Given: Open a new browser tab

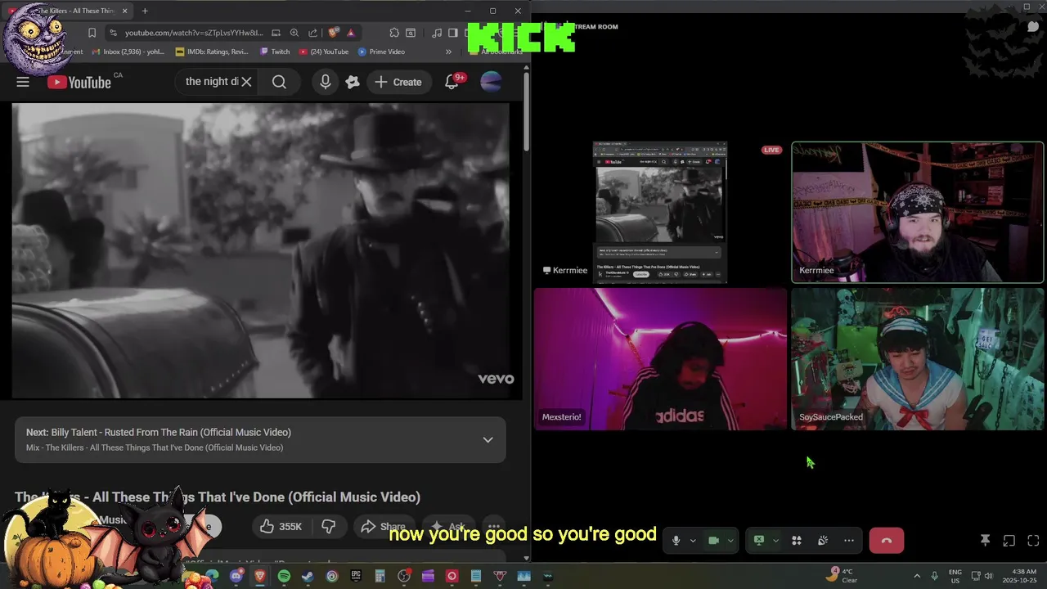Looking at the screenshot, I should click(145, 11).
